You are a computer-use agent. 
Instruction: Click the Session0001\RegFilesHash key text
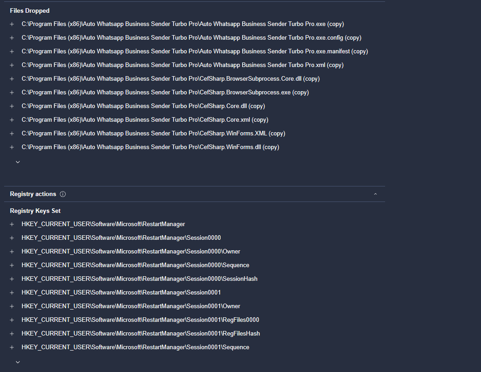(141, 334)
